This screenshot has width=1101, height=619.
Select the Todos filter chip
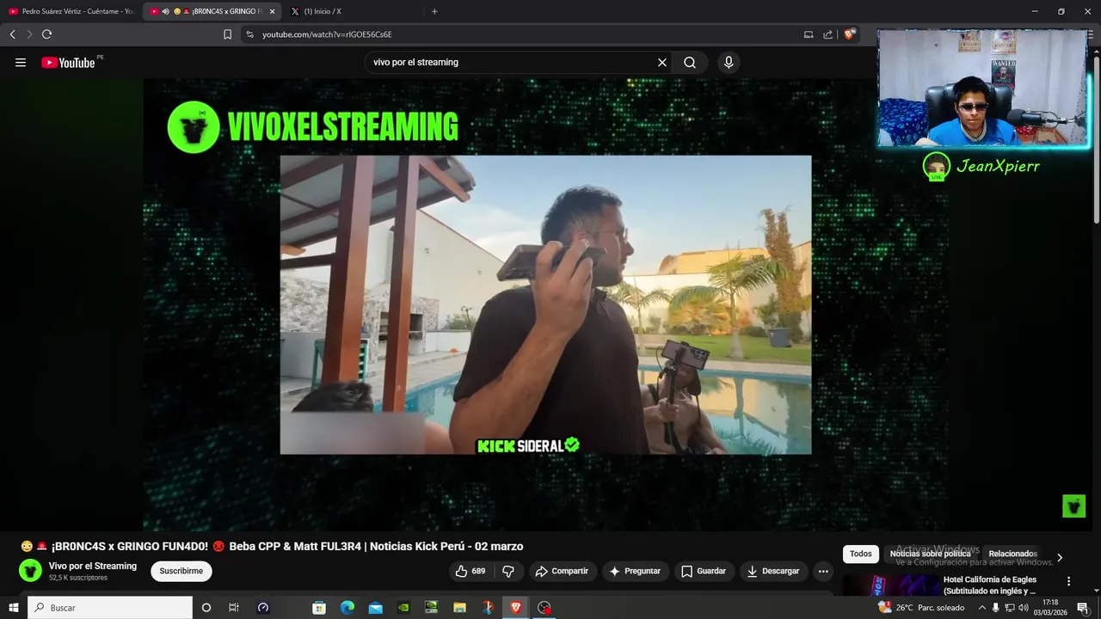click(x=861, y=554)
